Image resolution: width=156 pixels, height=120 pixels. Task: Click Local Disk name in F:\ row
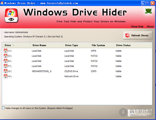36,66
